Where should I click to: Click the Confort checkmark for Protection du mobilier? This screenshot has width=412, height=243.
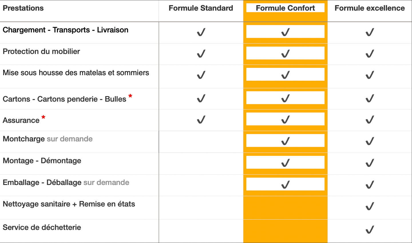(x=286, y=53)
